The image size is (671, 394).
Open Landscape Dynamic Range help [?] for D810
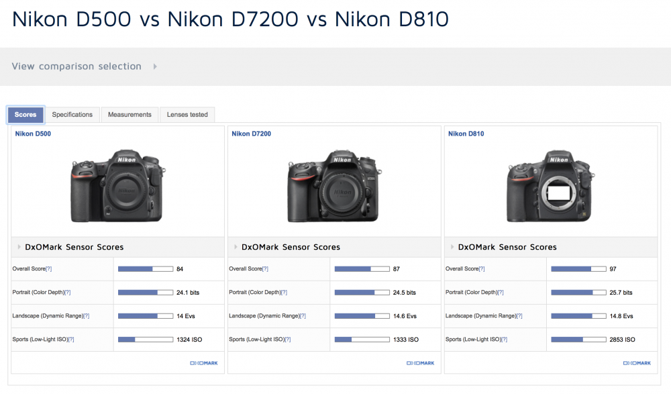[519, 316]
